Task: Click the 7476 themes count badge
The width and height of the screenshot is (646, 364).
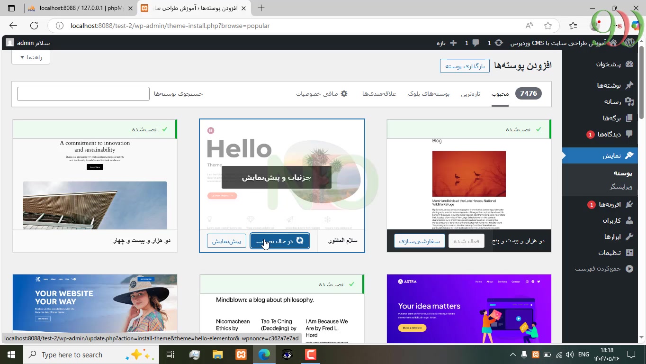Action: (529, 94)
